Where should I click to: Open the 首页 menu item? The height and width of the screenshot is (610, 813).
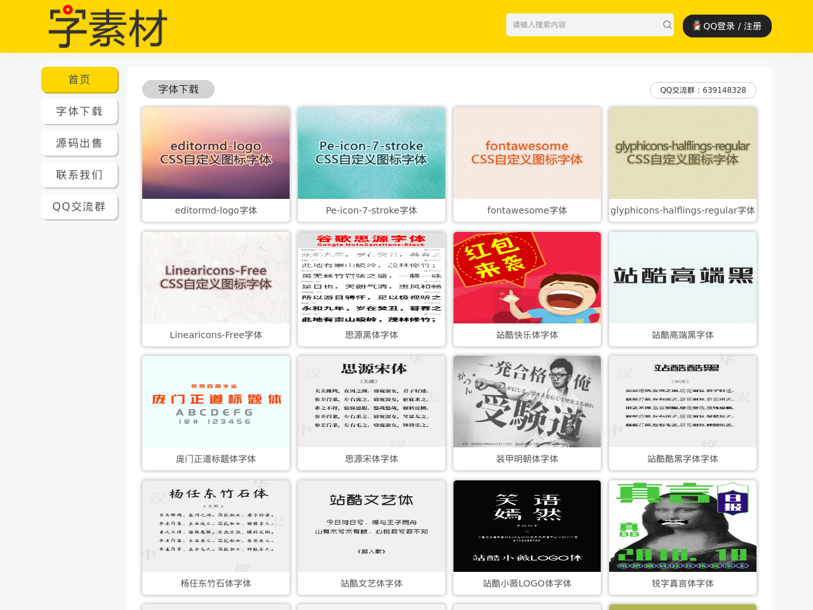pos(79,79)
